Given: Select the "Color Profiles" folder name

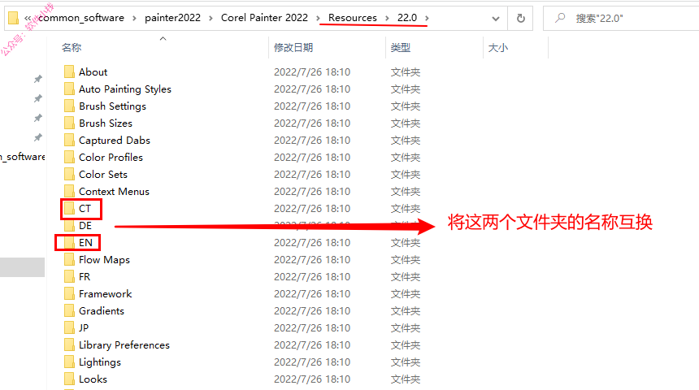Looking at the screenshot, I should (111, 158).
